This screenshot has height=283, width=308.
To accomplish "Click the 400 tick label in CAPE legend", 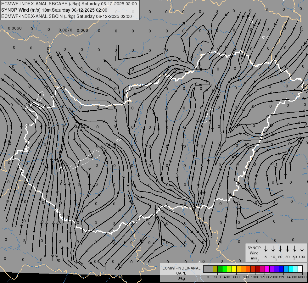I will coord(227,277).
